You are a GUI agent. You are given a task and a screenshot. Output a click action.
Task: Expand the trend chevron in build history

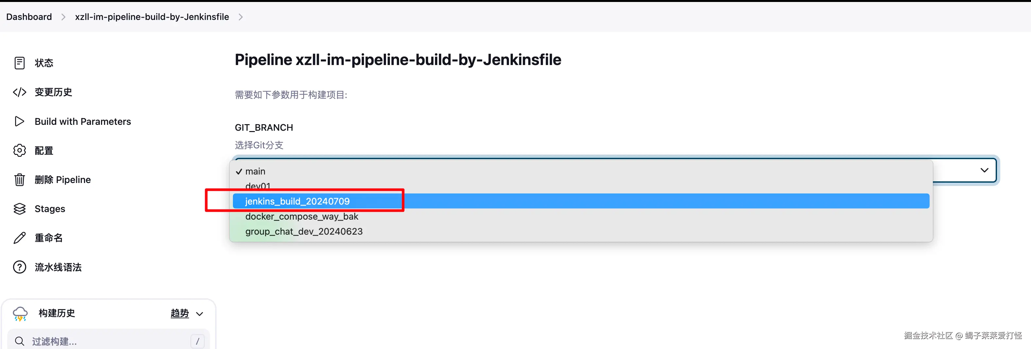[x=200, y=314]
